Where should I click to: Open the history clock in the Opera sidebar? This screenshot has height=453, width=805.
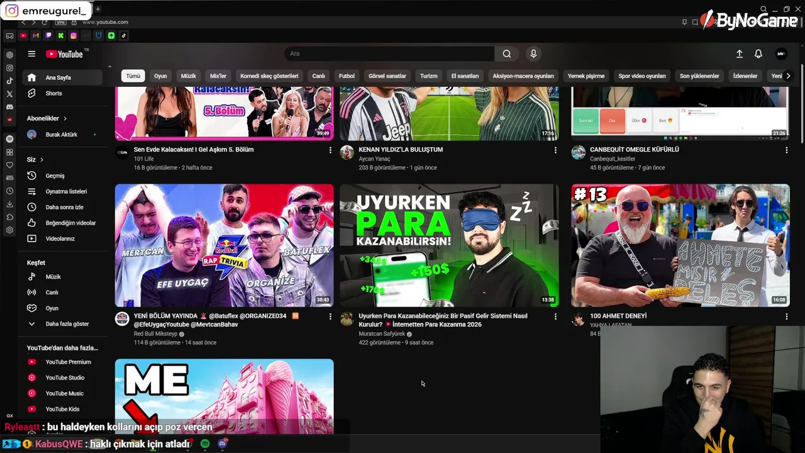[x=9, y=191]
